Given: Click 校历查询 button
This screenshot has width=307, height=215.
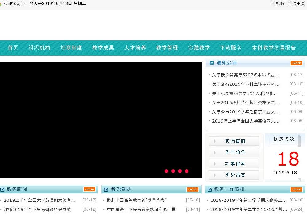Looking at the screenshot, I should (234, 141).
